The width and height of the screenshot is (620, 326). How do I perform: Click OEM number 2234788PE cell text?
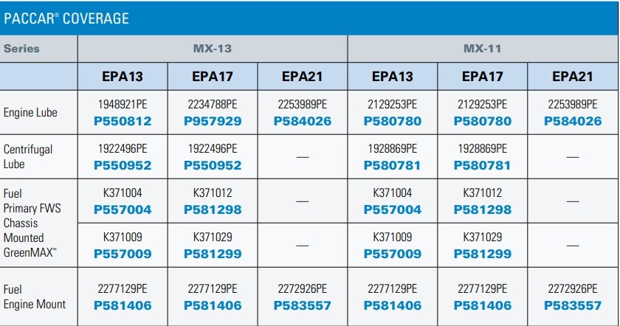213,105
